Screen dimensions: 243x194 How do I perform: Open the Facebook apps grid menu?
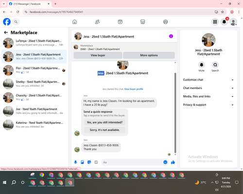pos(215,22)
